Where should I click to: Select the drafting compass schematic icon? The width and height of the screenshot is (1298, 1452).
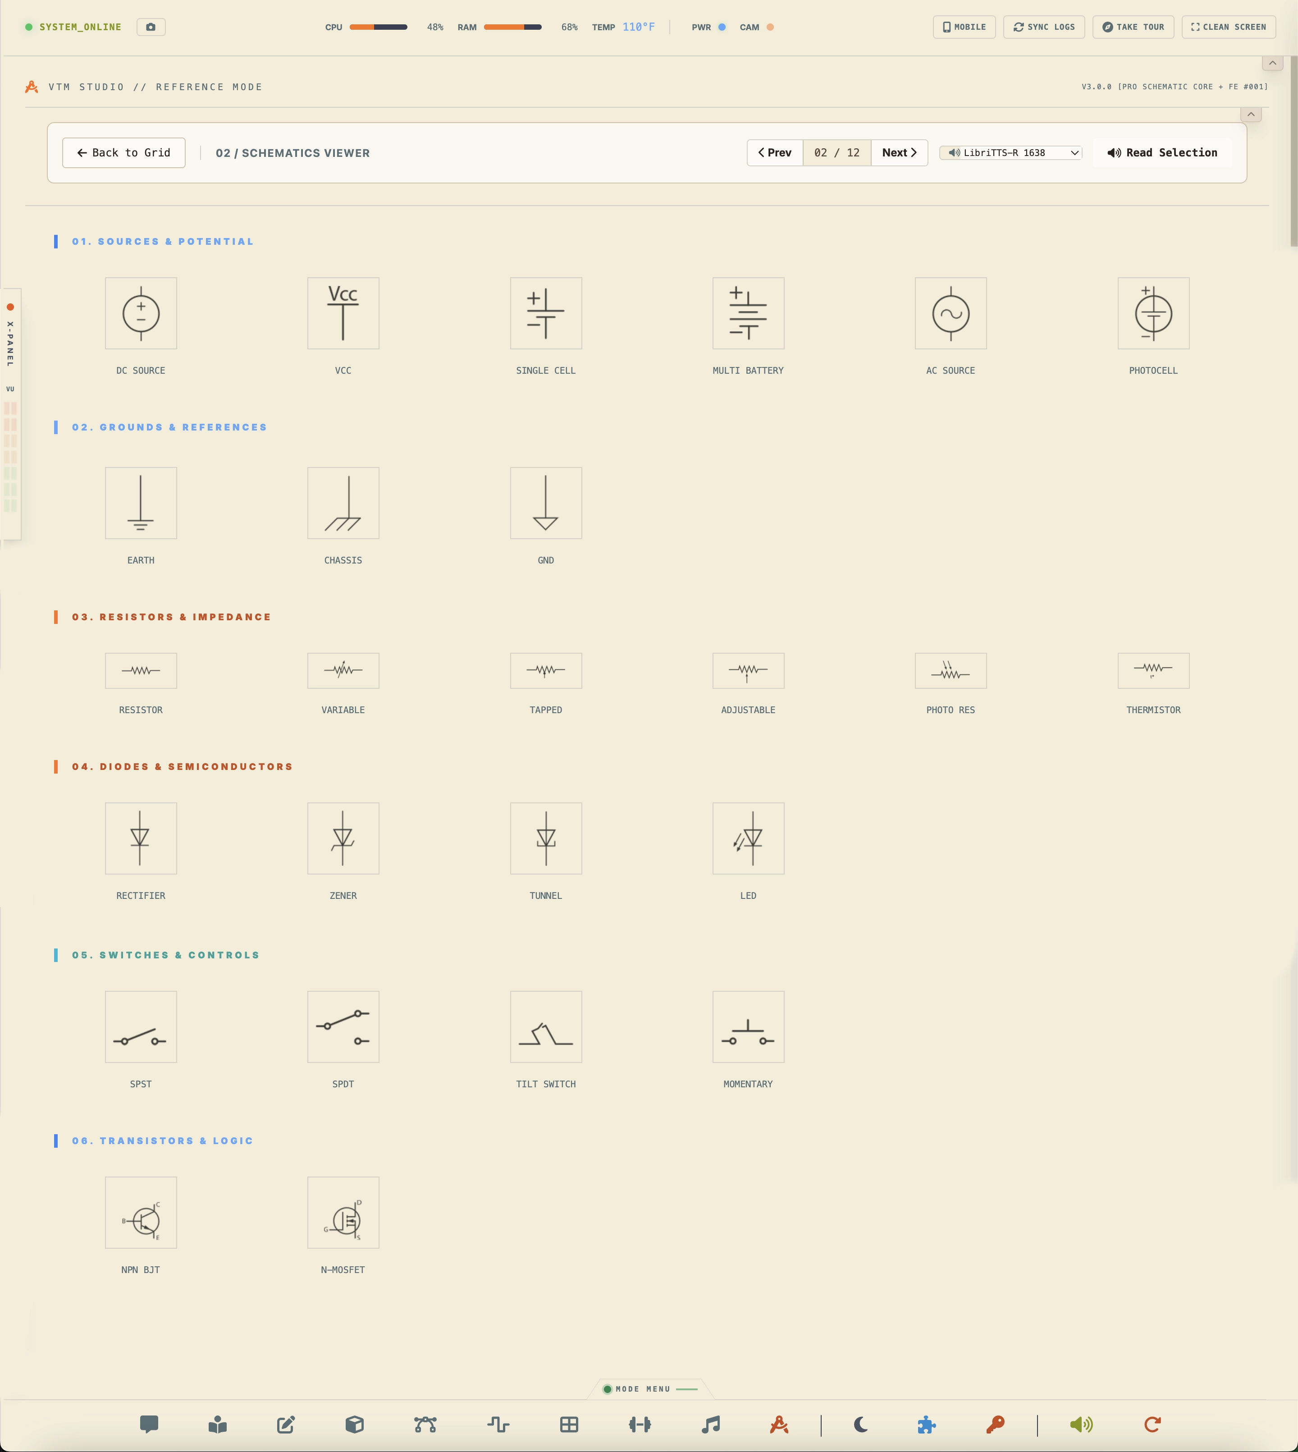(x=779, y=1424)
